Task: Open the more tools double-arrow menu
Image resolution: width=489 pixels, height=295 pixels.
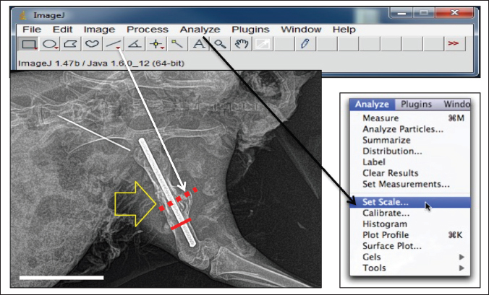Action: 454,45
